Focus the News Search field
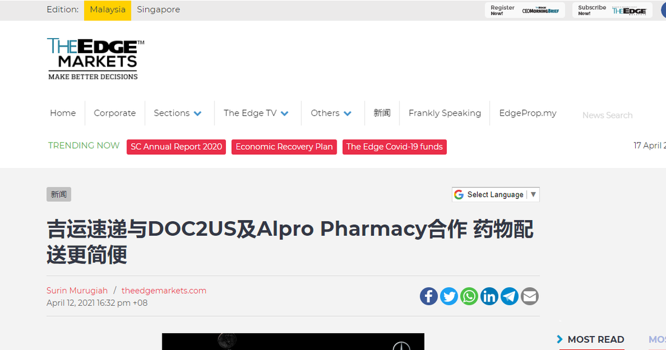666x350 pixels. (x=607, y=115)
